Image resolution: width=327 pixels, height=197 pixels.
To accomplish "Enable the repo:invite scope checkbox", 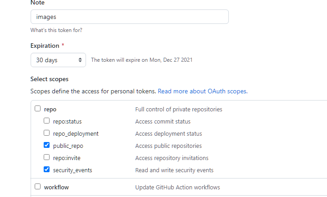I will pyautogui.click(x=46, y=158).
